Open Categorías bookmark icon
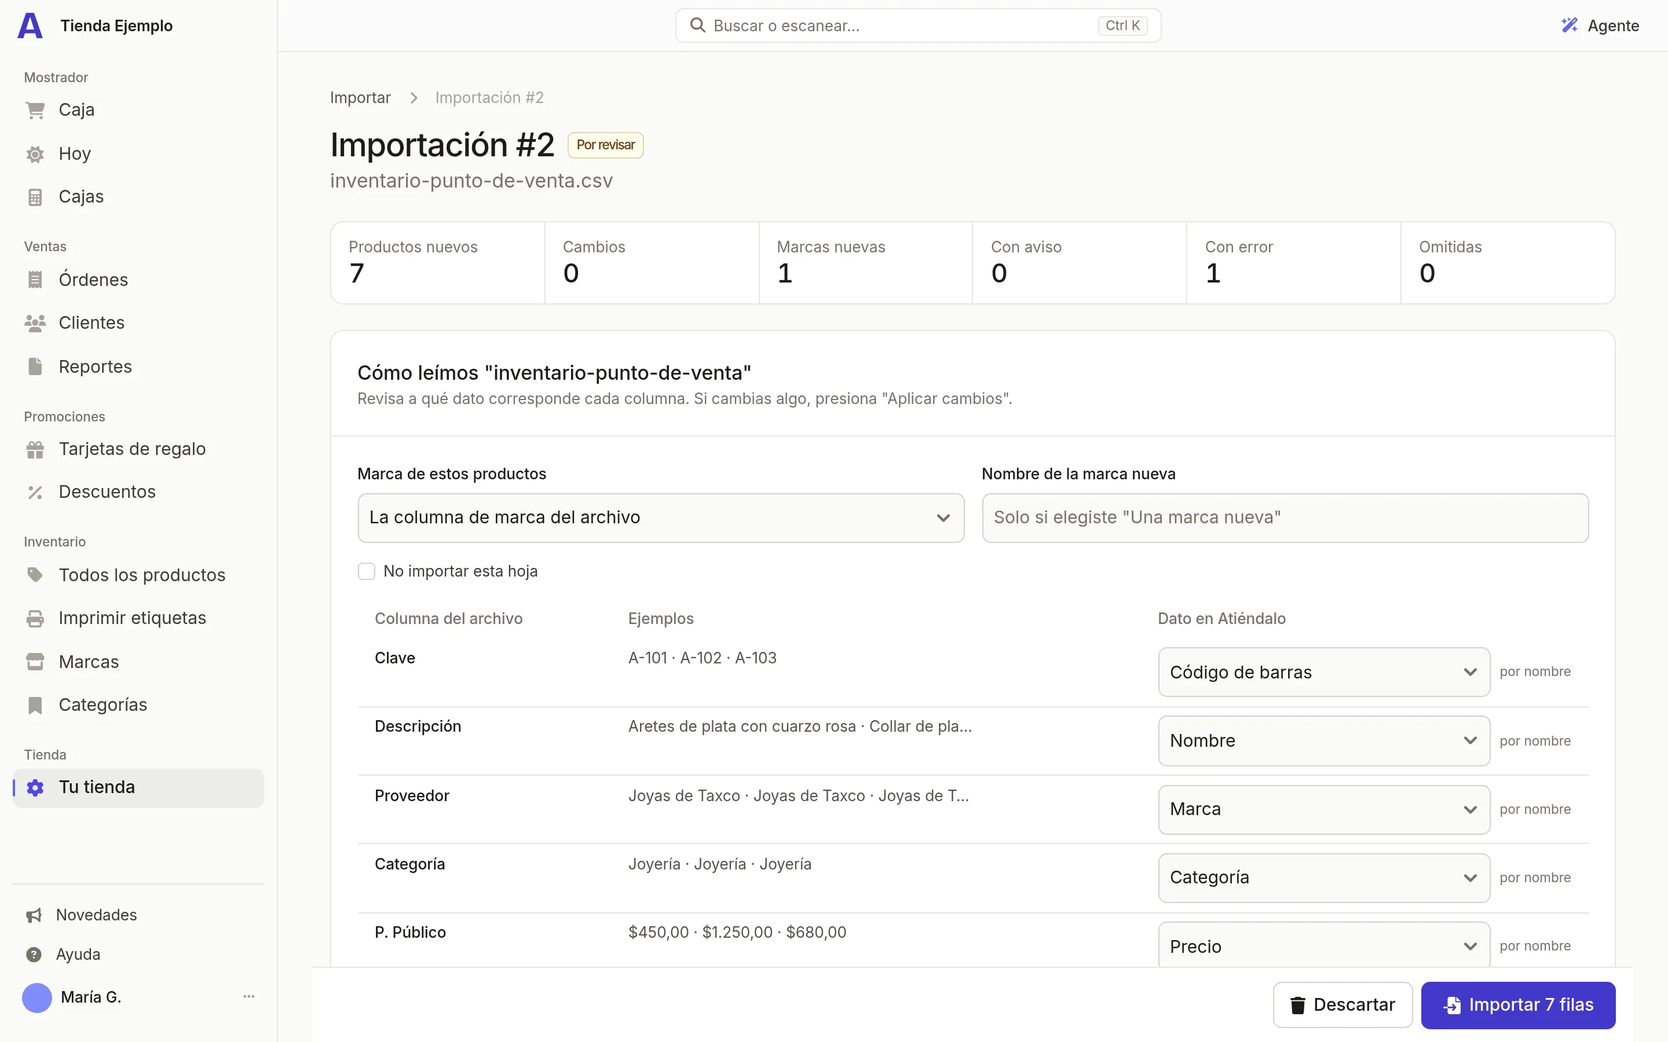This screenshot has height=1042, width=1668. 35,705
